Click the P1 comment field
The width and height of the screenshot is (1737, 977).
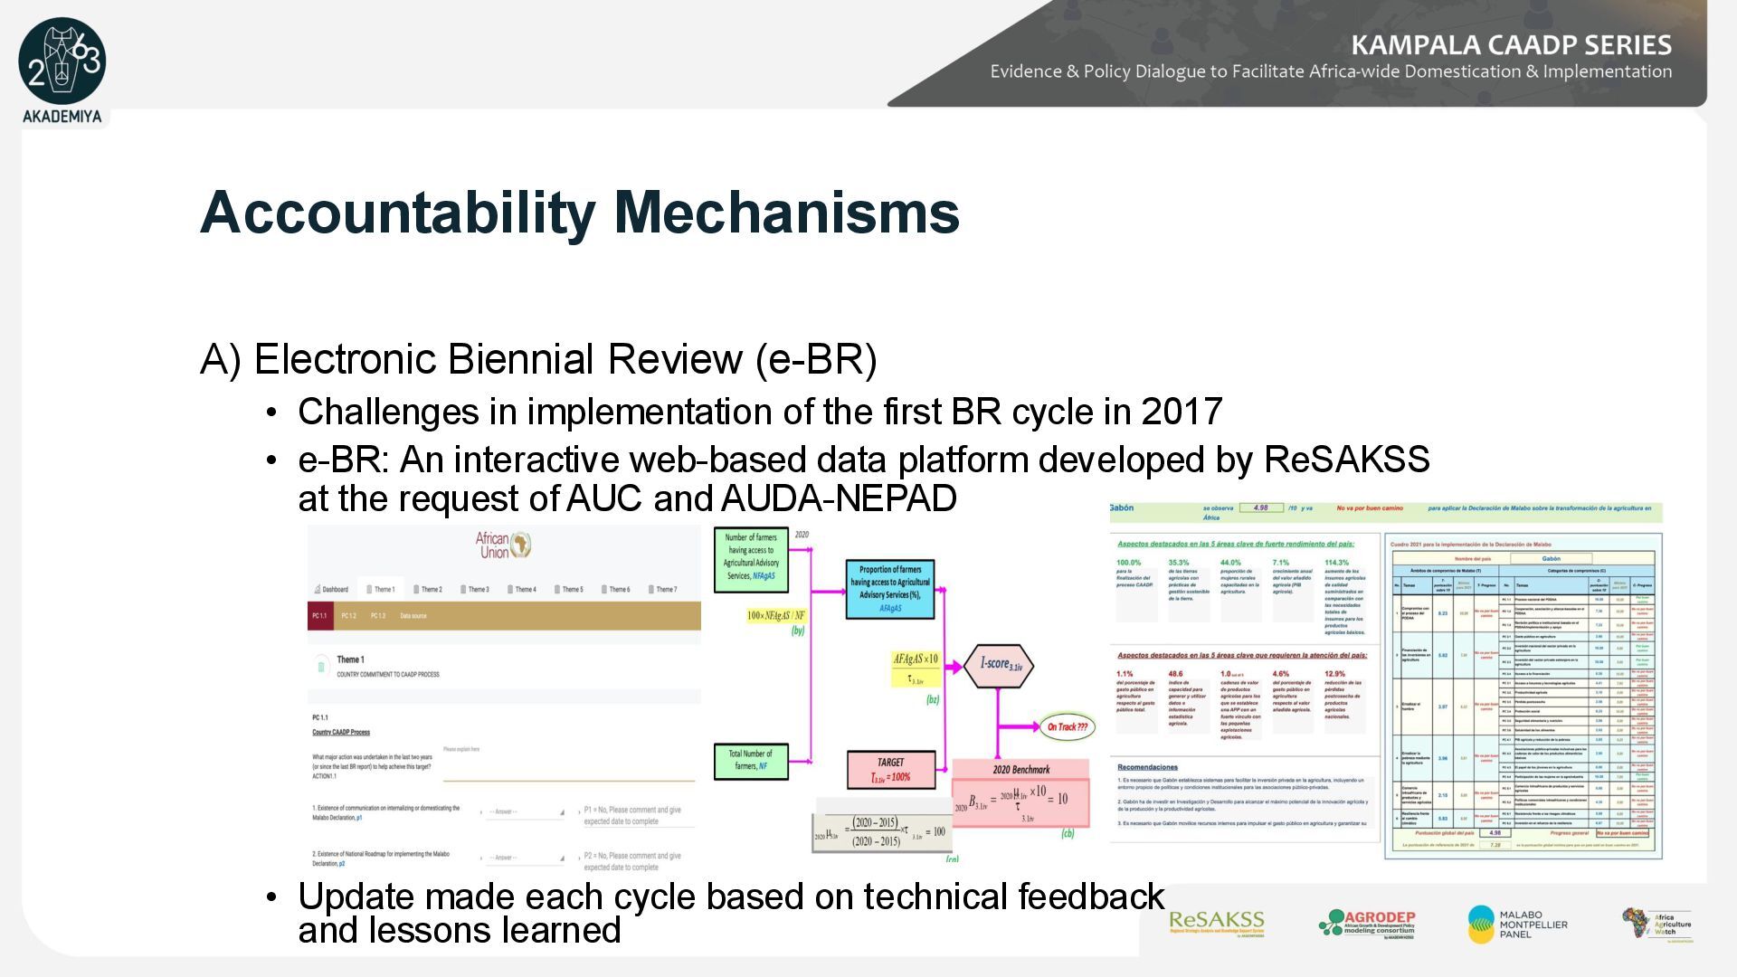638,816
